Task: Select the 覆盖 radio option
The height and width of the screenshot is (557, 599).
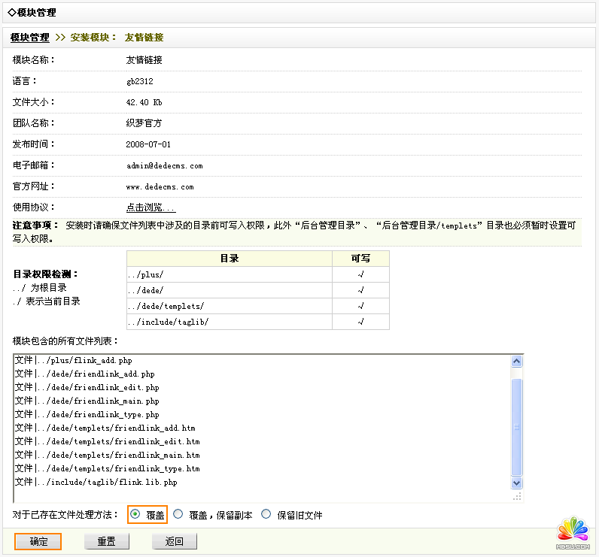Action: click(135, 515)
